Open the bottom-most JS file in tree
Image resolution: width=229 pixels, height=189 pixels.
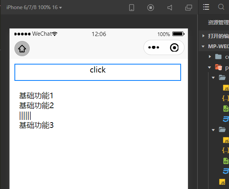(x=223, y=182)
